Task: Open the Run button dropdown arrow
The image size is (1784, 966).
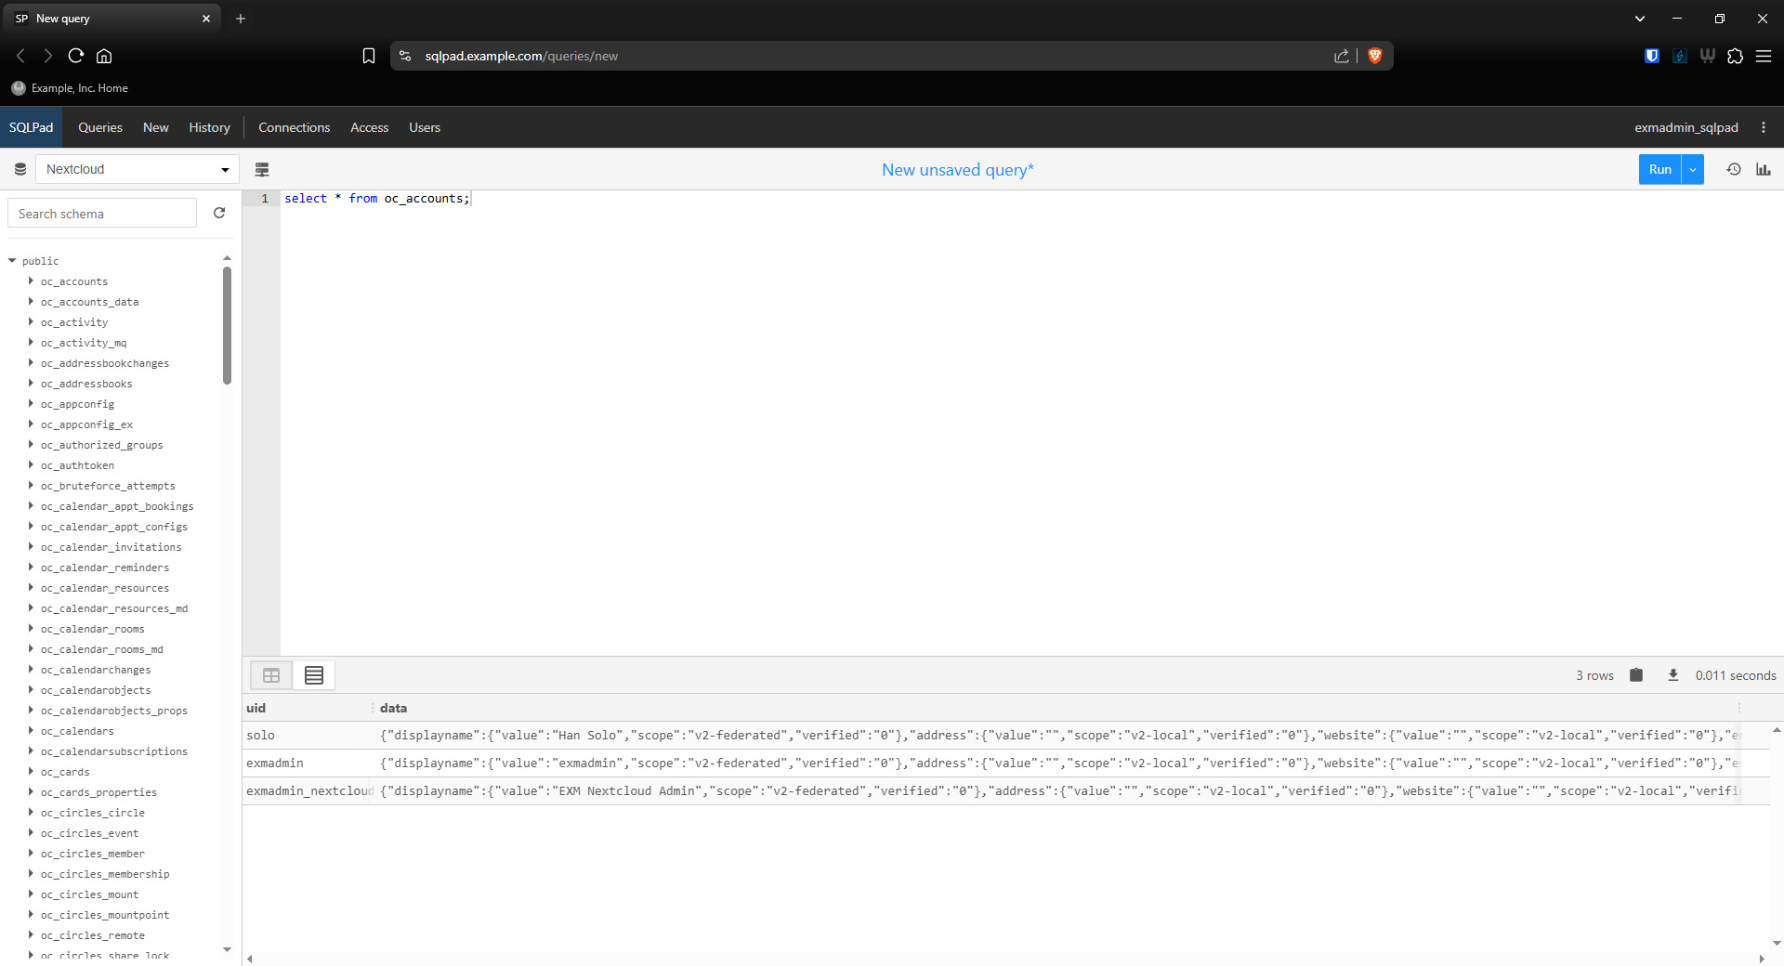Action: pyautogui.click(x=1693, y=169)
